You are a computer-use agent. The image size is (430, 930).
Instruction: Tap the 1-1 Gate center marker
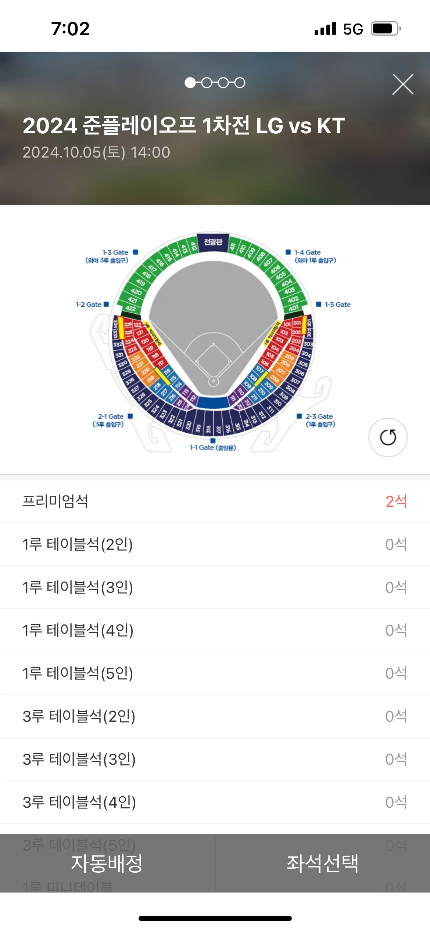point(213,440)
